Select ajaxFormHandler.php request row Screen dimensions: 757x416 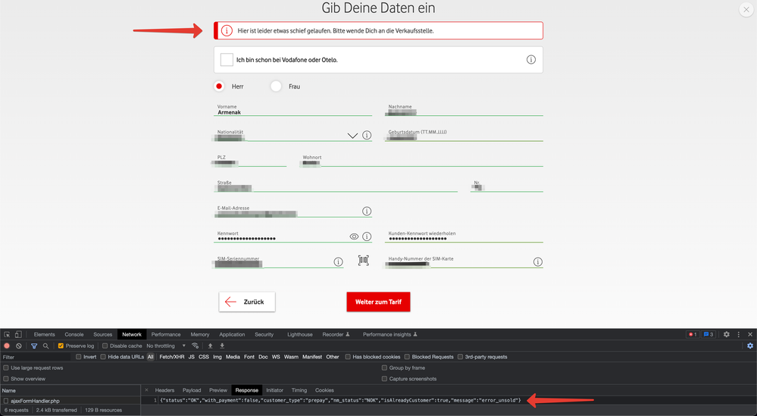[70, 401]
